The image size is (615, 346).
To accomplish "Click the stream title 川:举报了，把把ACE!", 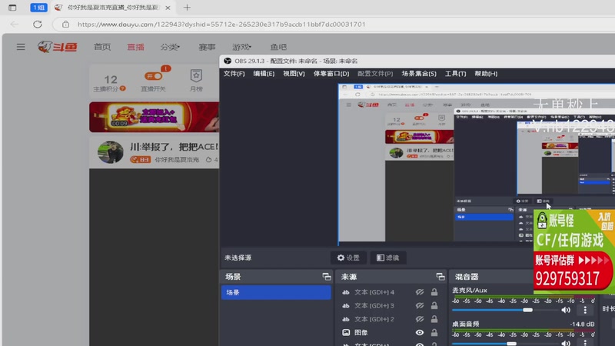I will pos(175,147).
